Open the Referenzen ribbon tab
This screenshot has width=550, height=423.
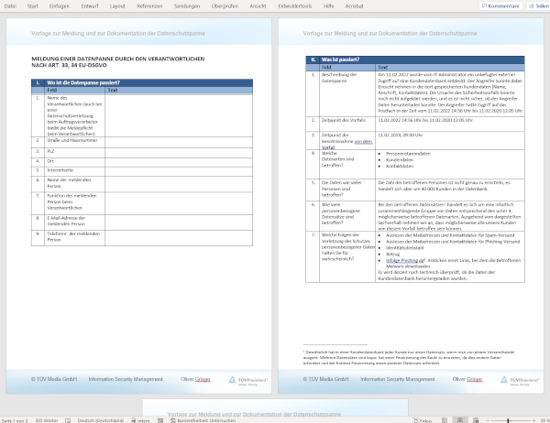click(x=149, y=5)
